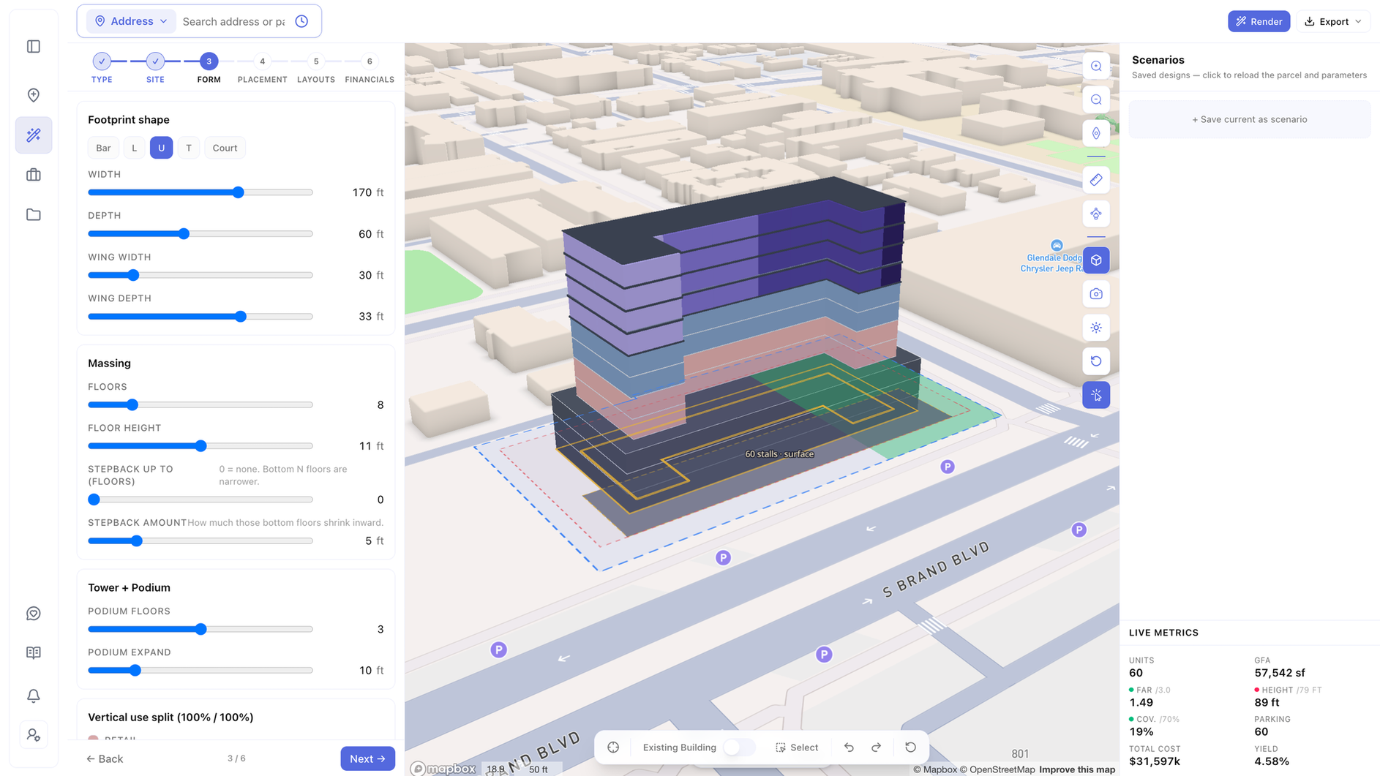Go to the SITE step
1380x776 pixels.
pyautogui.click(x=155, y=68)
